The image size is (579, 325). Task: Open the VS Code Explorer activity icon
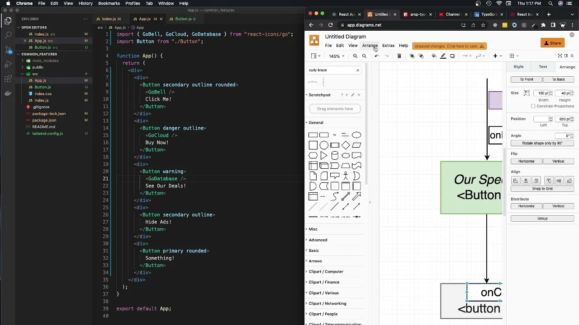[8, 21]
